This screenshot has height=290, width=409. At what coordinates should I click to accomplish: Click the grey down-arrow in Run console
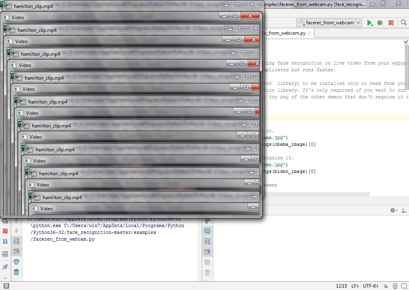click(16, 231)
